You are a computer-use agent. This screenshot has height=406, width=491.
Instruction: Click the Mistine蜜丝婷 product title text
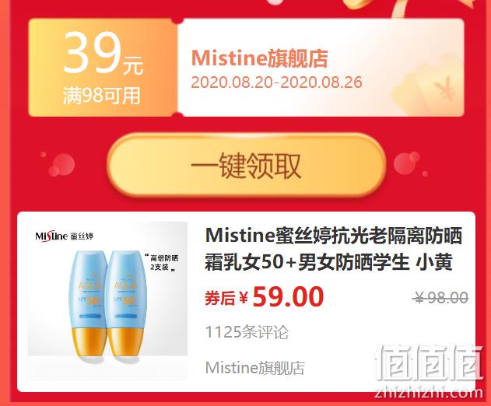click(334, 249)
